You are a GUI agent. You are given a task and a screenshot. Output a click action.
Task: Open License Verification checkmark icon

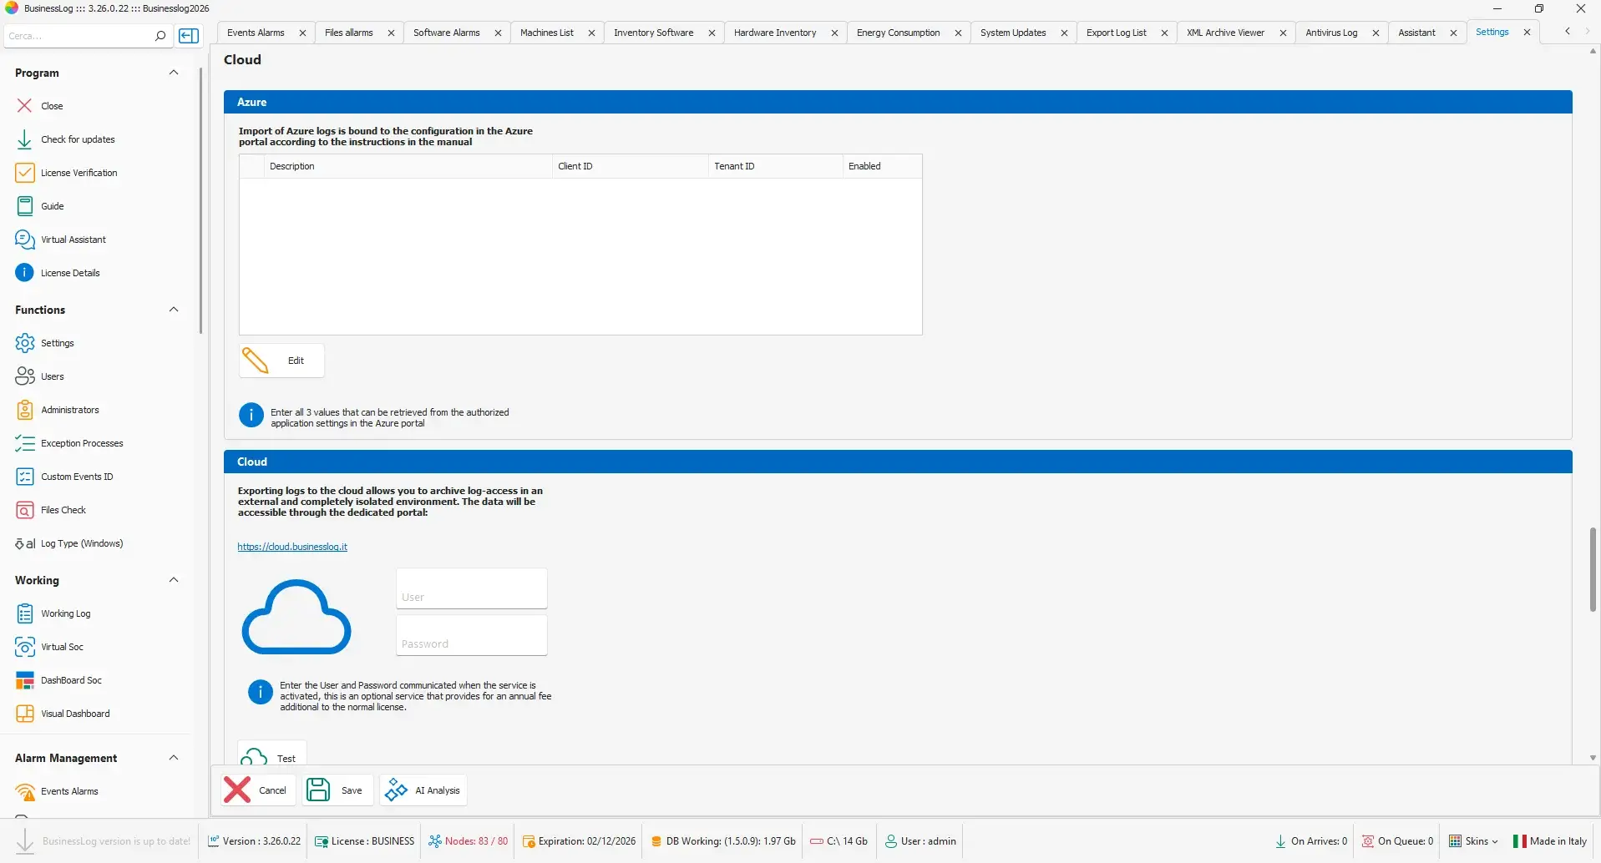[25, 173]
